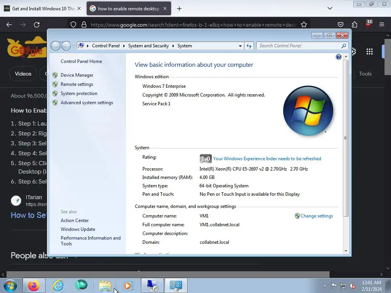Image resolution: width=391 pixels, height=293 pixels.
Task: Open the Firefox list all tabs dropdown
Action: coord(330,8)
